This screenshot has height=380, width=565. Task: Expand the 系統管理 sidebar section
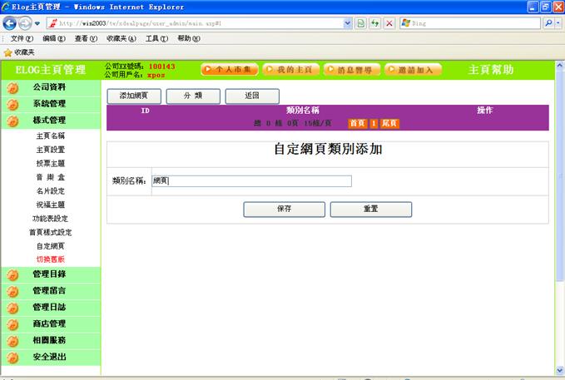[x=49, y=104]
